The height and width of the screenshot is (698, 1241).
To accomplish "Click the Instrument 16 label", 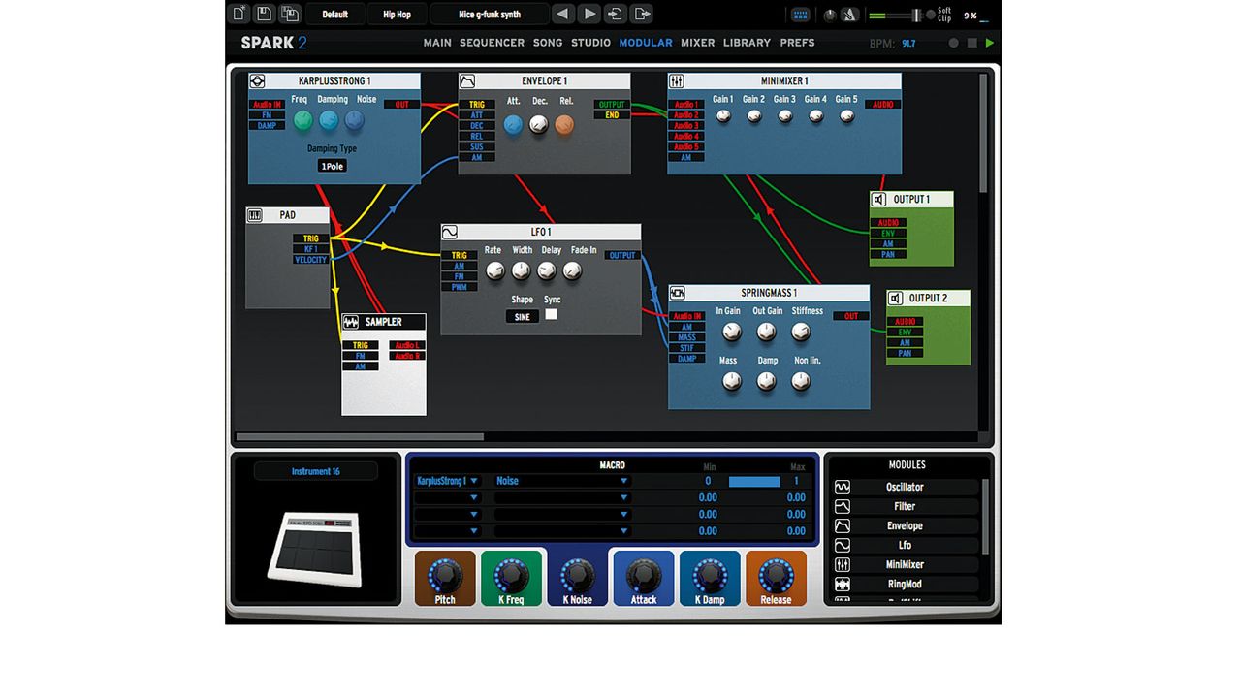I will click(316, 471).
